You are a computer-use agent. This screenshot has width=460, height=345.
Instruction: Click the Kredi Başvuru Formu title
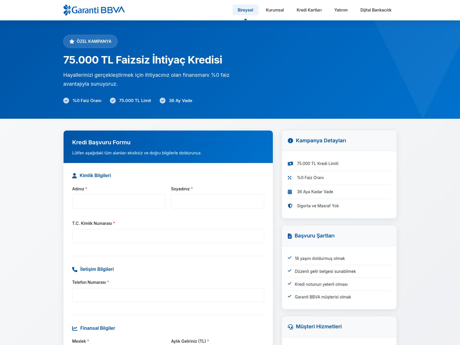101,142
